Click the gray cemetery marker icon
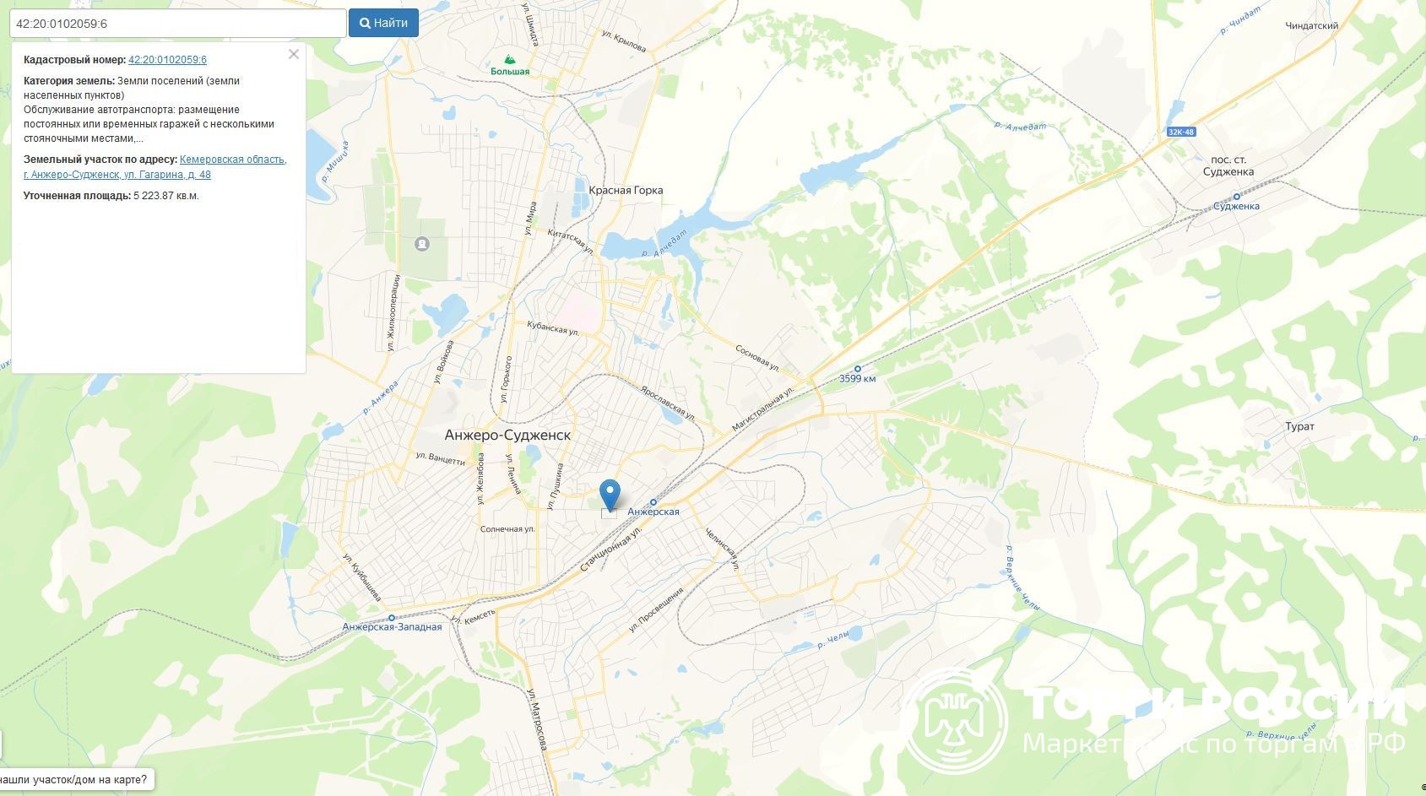The height and width of the screenshot is (796, 1426). (422, 244)
